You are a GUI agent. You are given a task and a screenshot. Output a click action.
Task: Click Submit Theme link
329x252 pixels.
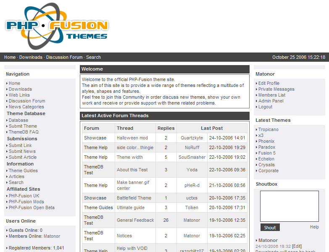click(x=23, y=126)
